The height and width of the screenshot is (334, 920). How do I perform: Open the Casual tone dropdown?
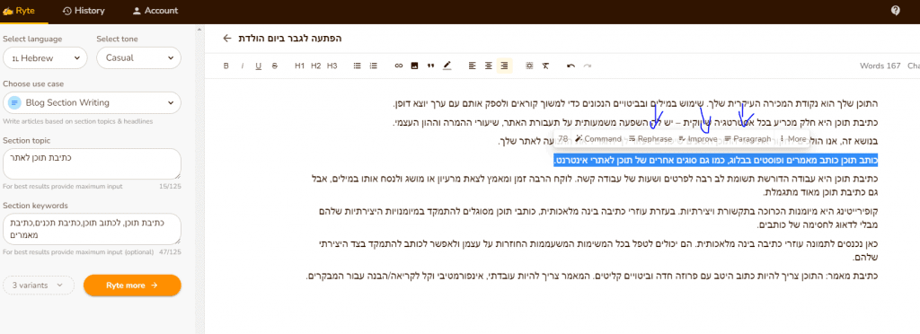pos(139,58)
